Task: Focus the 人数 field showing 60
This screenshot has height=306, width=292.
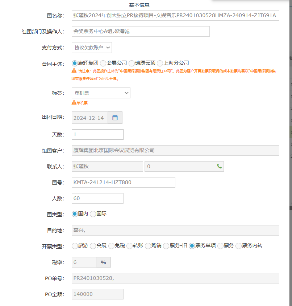Action: [97, 198]
